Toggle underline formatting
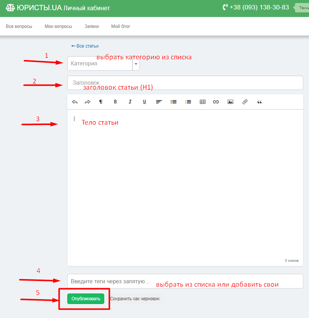Screen dimensions: 309x318 click(144, 102)
